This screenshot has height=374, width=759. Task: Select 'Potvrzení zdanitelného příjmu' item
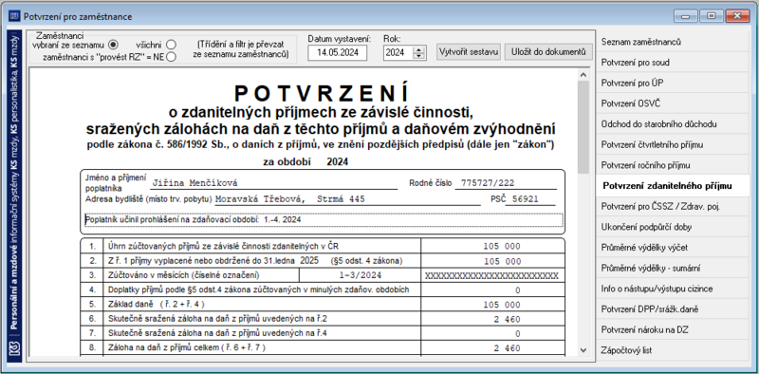click(x=673, y=186)
